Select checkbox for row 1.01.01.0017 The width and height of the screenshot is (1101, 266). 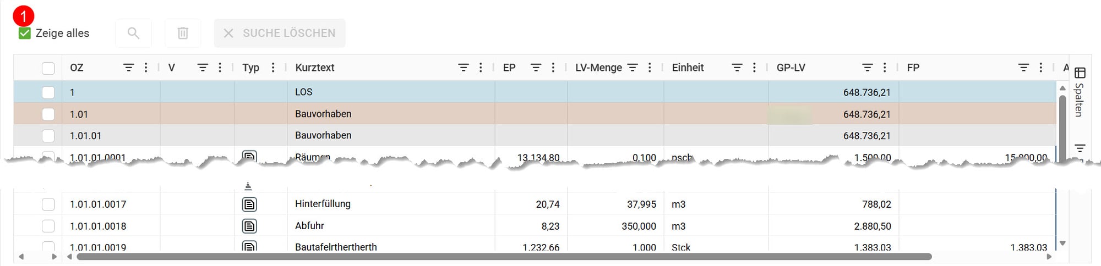click(x=48, y=204)
